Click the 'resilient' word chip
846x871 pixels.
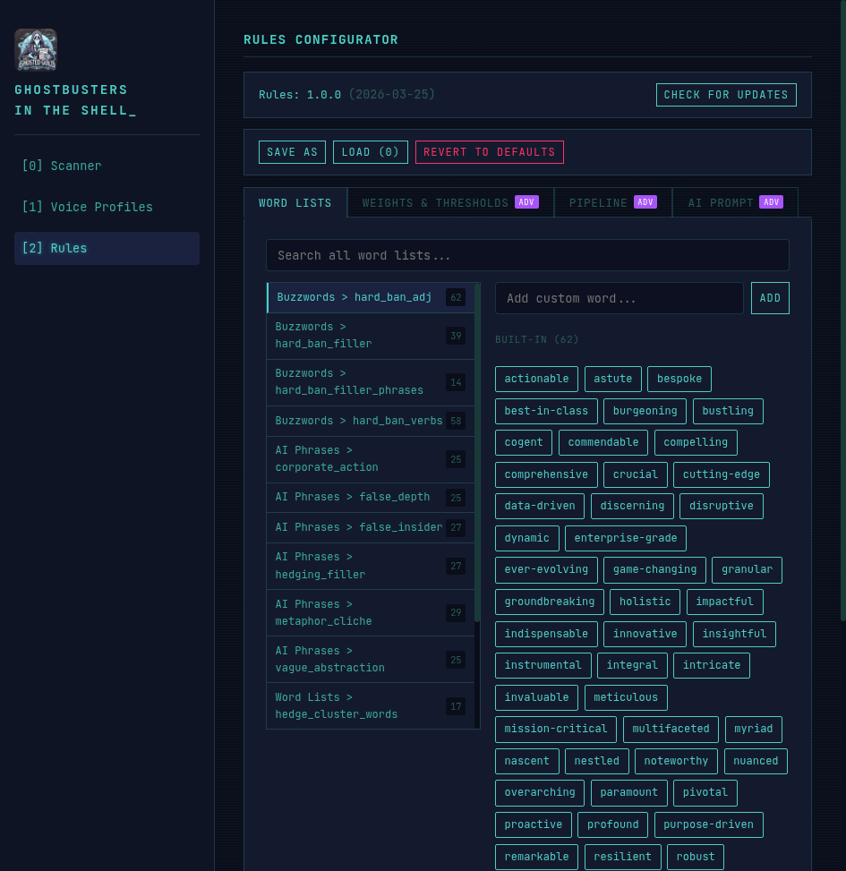(x=622, y=857)
